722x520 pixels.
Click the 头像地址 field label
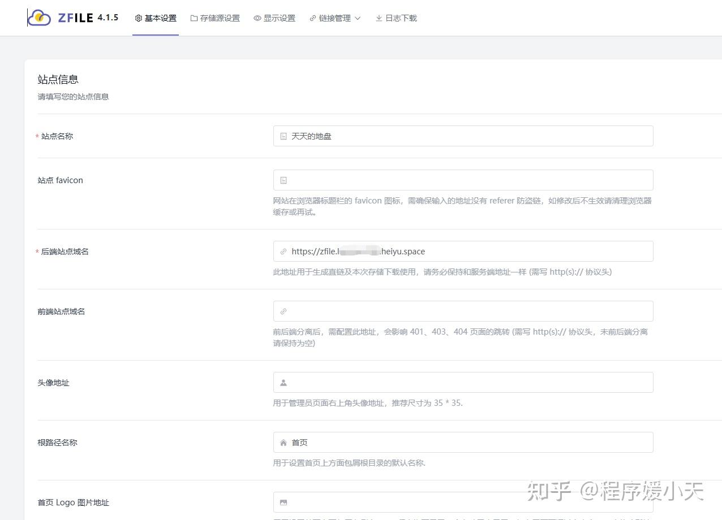(53, 383)
